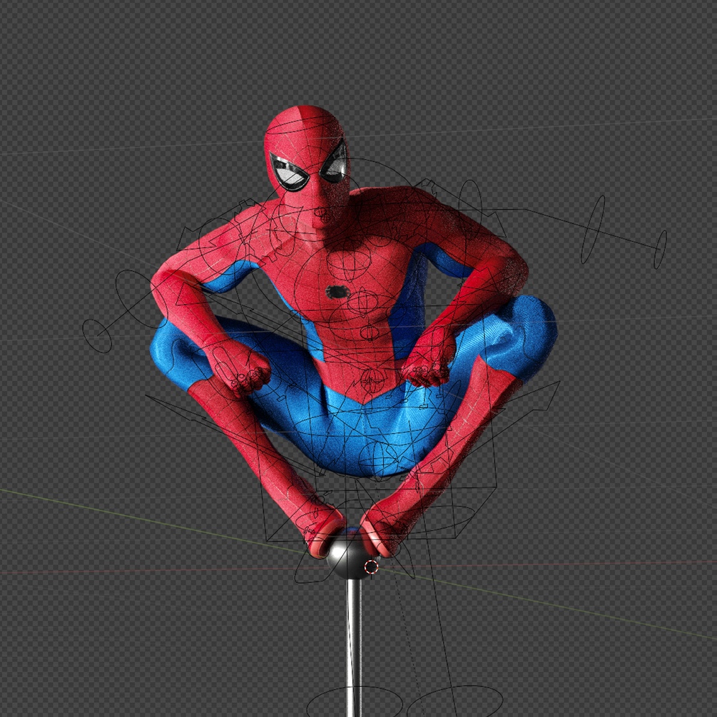Image resolution: width=717 pixels, height=717 pixels.
Task: Select the oval rig control at far left
Action: pos(97,336)
